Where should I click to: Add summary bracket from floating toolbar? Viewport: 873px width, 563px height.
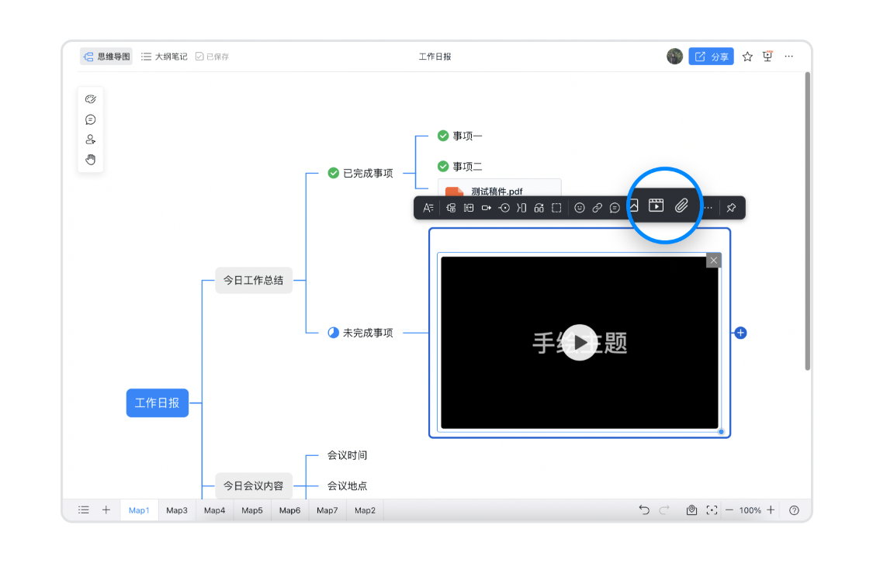pyautogui.click(x=521, y=208)
